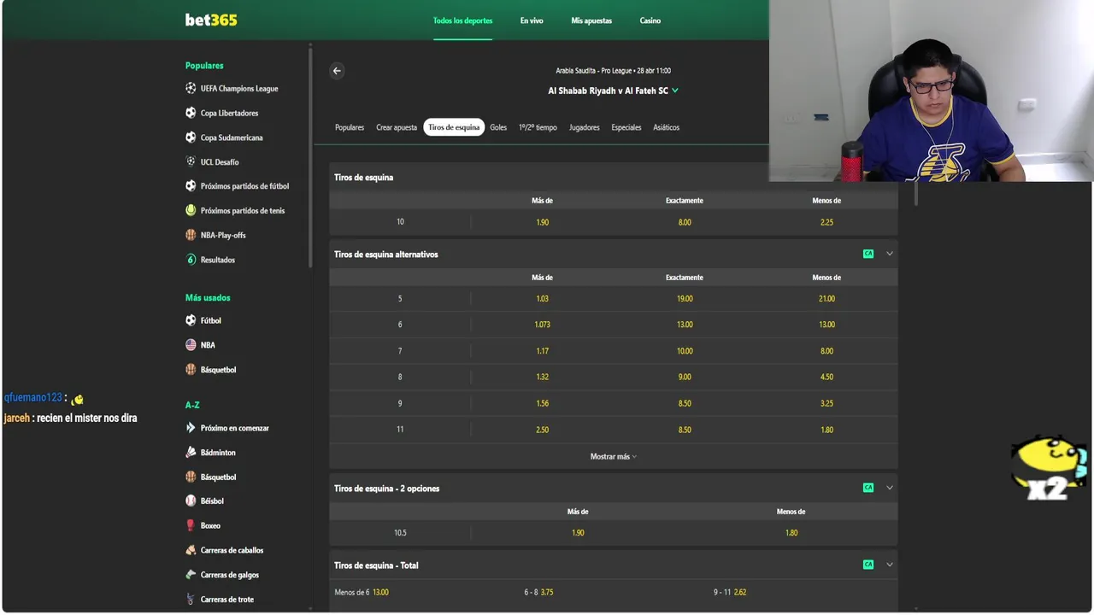Screen dimensions: 1094x615
Task: Open the Básquetbol link under Más usados
Action: click(x=218, y=370)
